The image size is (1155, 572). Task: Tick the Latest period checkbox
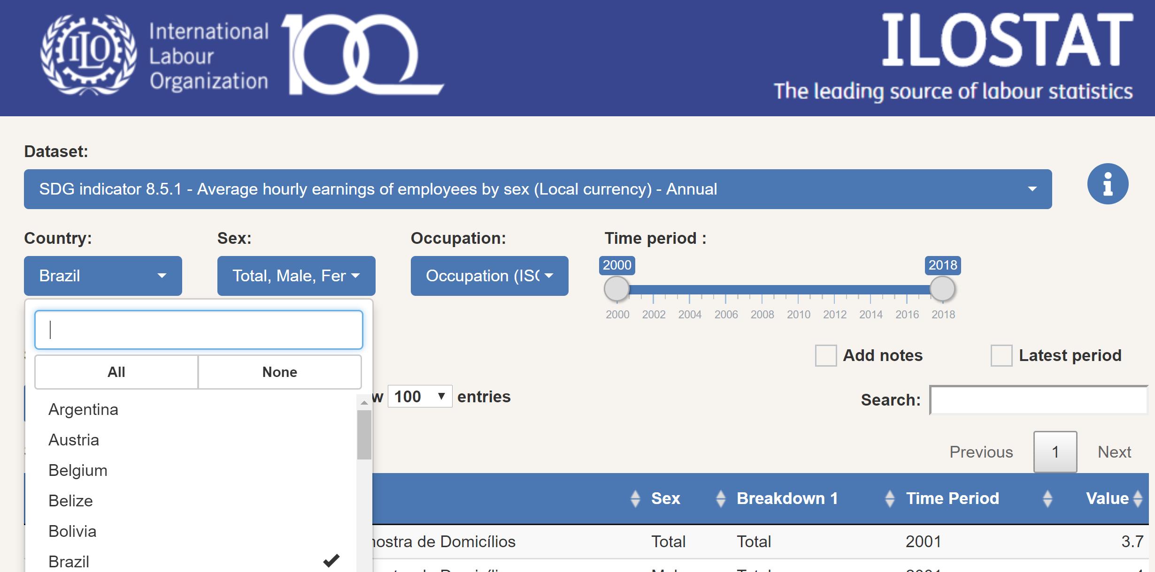coord(1001,355)
